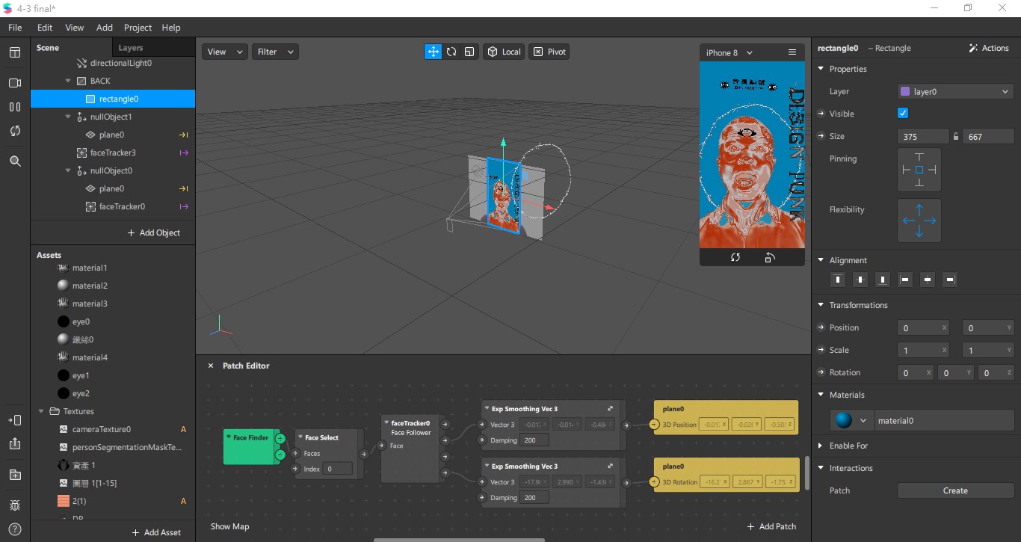Collapse the BACK item in Scene

pyautogui.click(x=68, y=81)
